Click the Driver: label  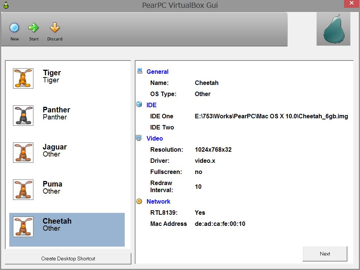(x=160, y=161)
